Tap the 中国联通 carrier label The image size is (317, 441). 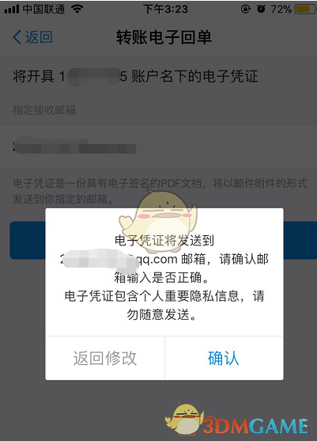43,10
